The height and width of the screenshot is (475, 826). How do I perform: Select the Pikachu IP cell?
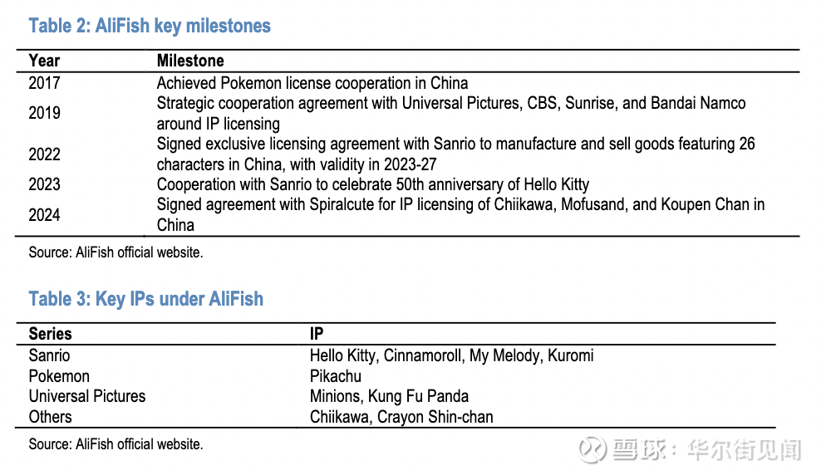[336, 376]
